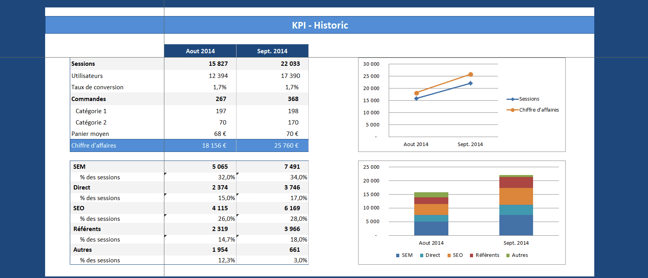Image resolution: width=648 pixels, height=278 pixels.
Task: Click the Autres legend color swatch
Action: tap(508, 255)
